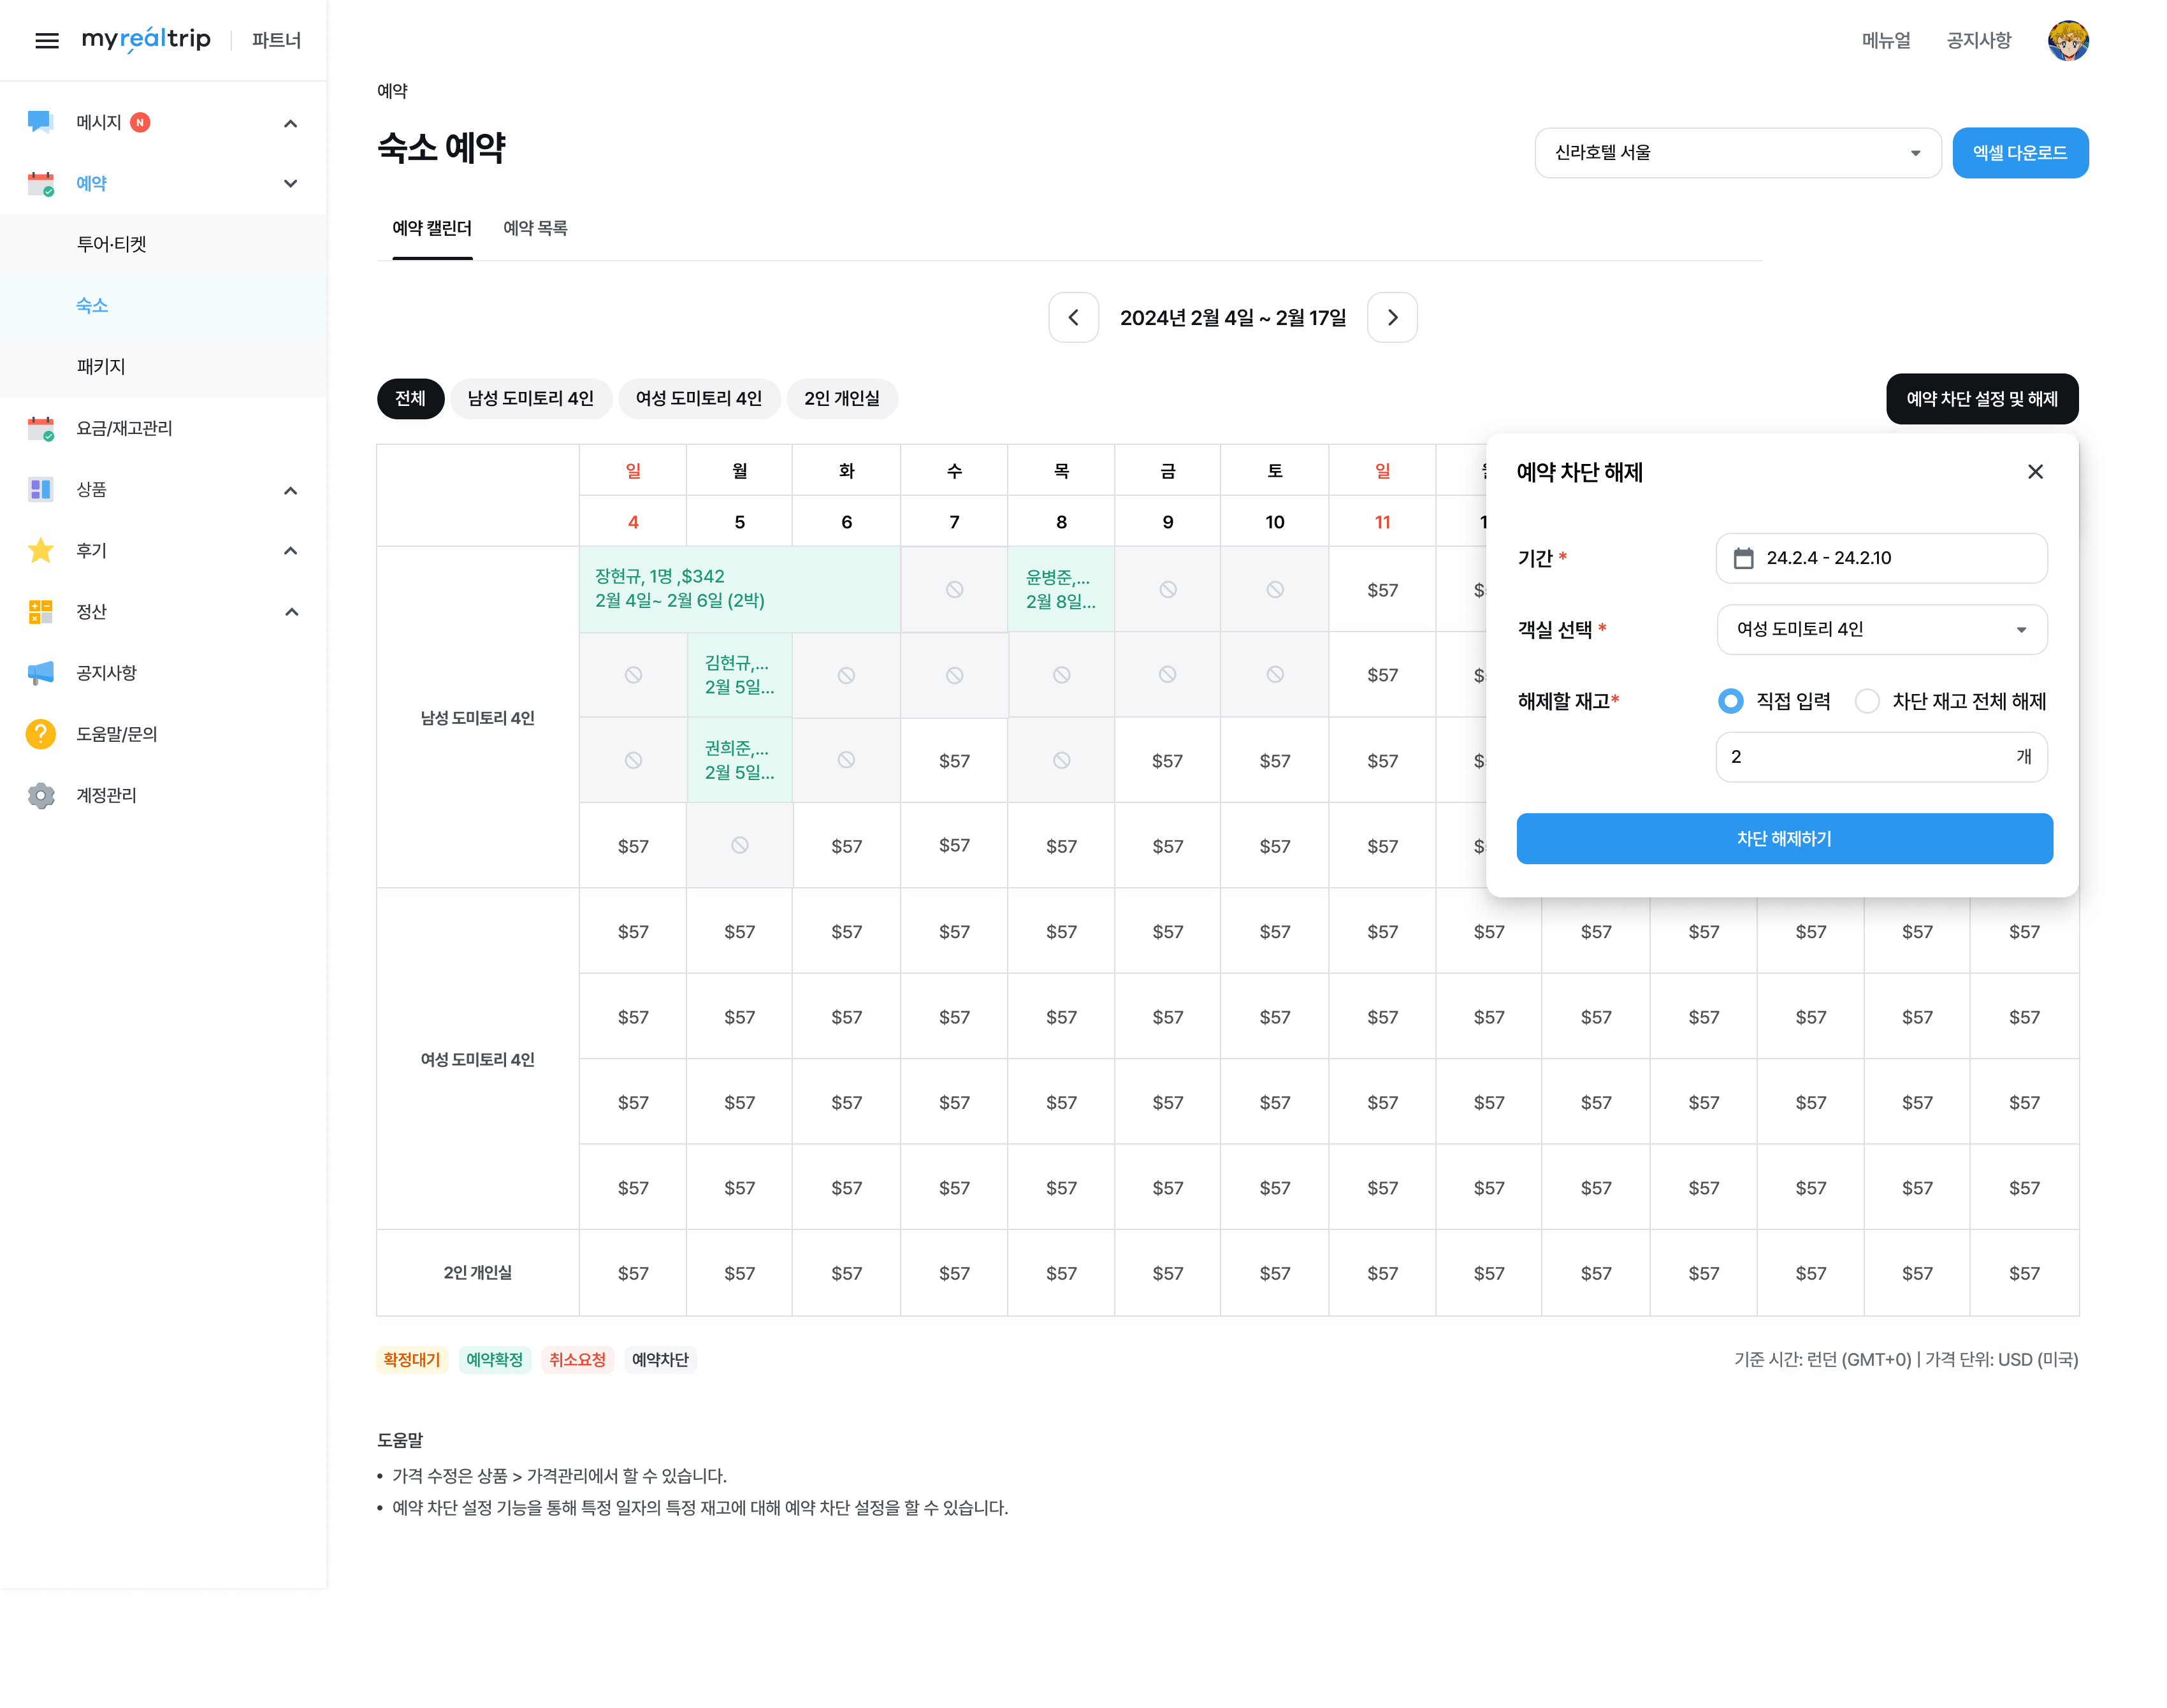Click the 엑셀 다운로드 button
The width and height of the screenshot is (2167, 1708).
(2019, 152)
